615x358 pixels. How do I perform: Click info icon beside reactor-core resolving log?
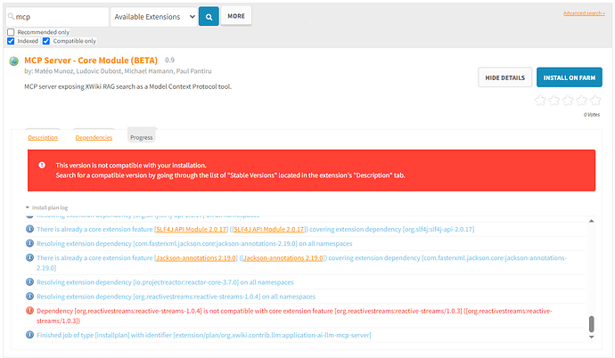pos(29,281)
